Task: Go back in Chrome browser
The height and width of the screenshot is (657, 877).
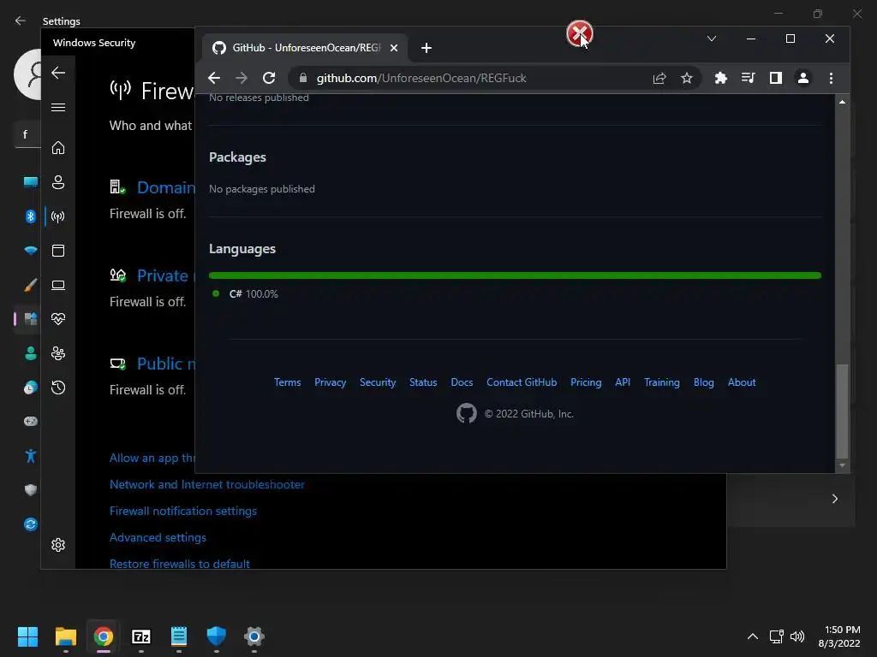Action: (213, 78)
